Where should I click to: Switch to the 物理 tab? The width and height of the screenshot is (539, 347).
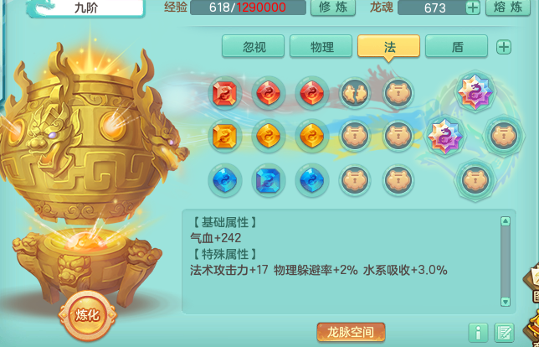(x=321, y=46)
